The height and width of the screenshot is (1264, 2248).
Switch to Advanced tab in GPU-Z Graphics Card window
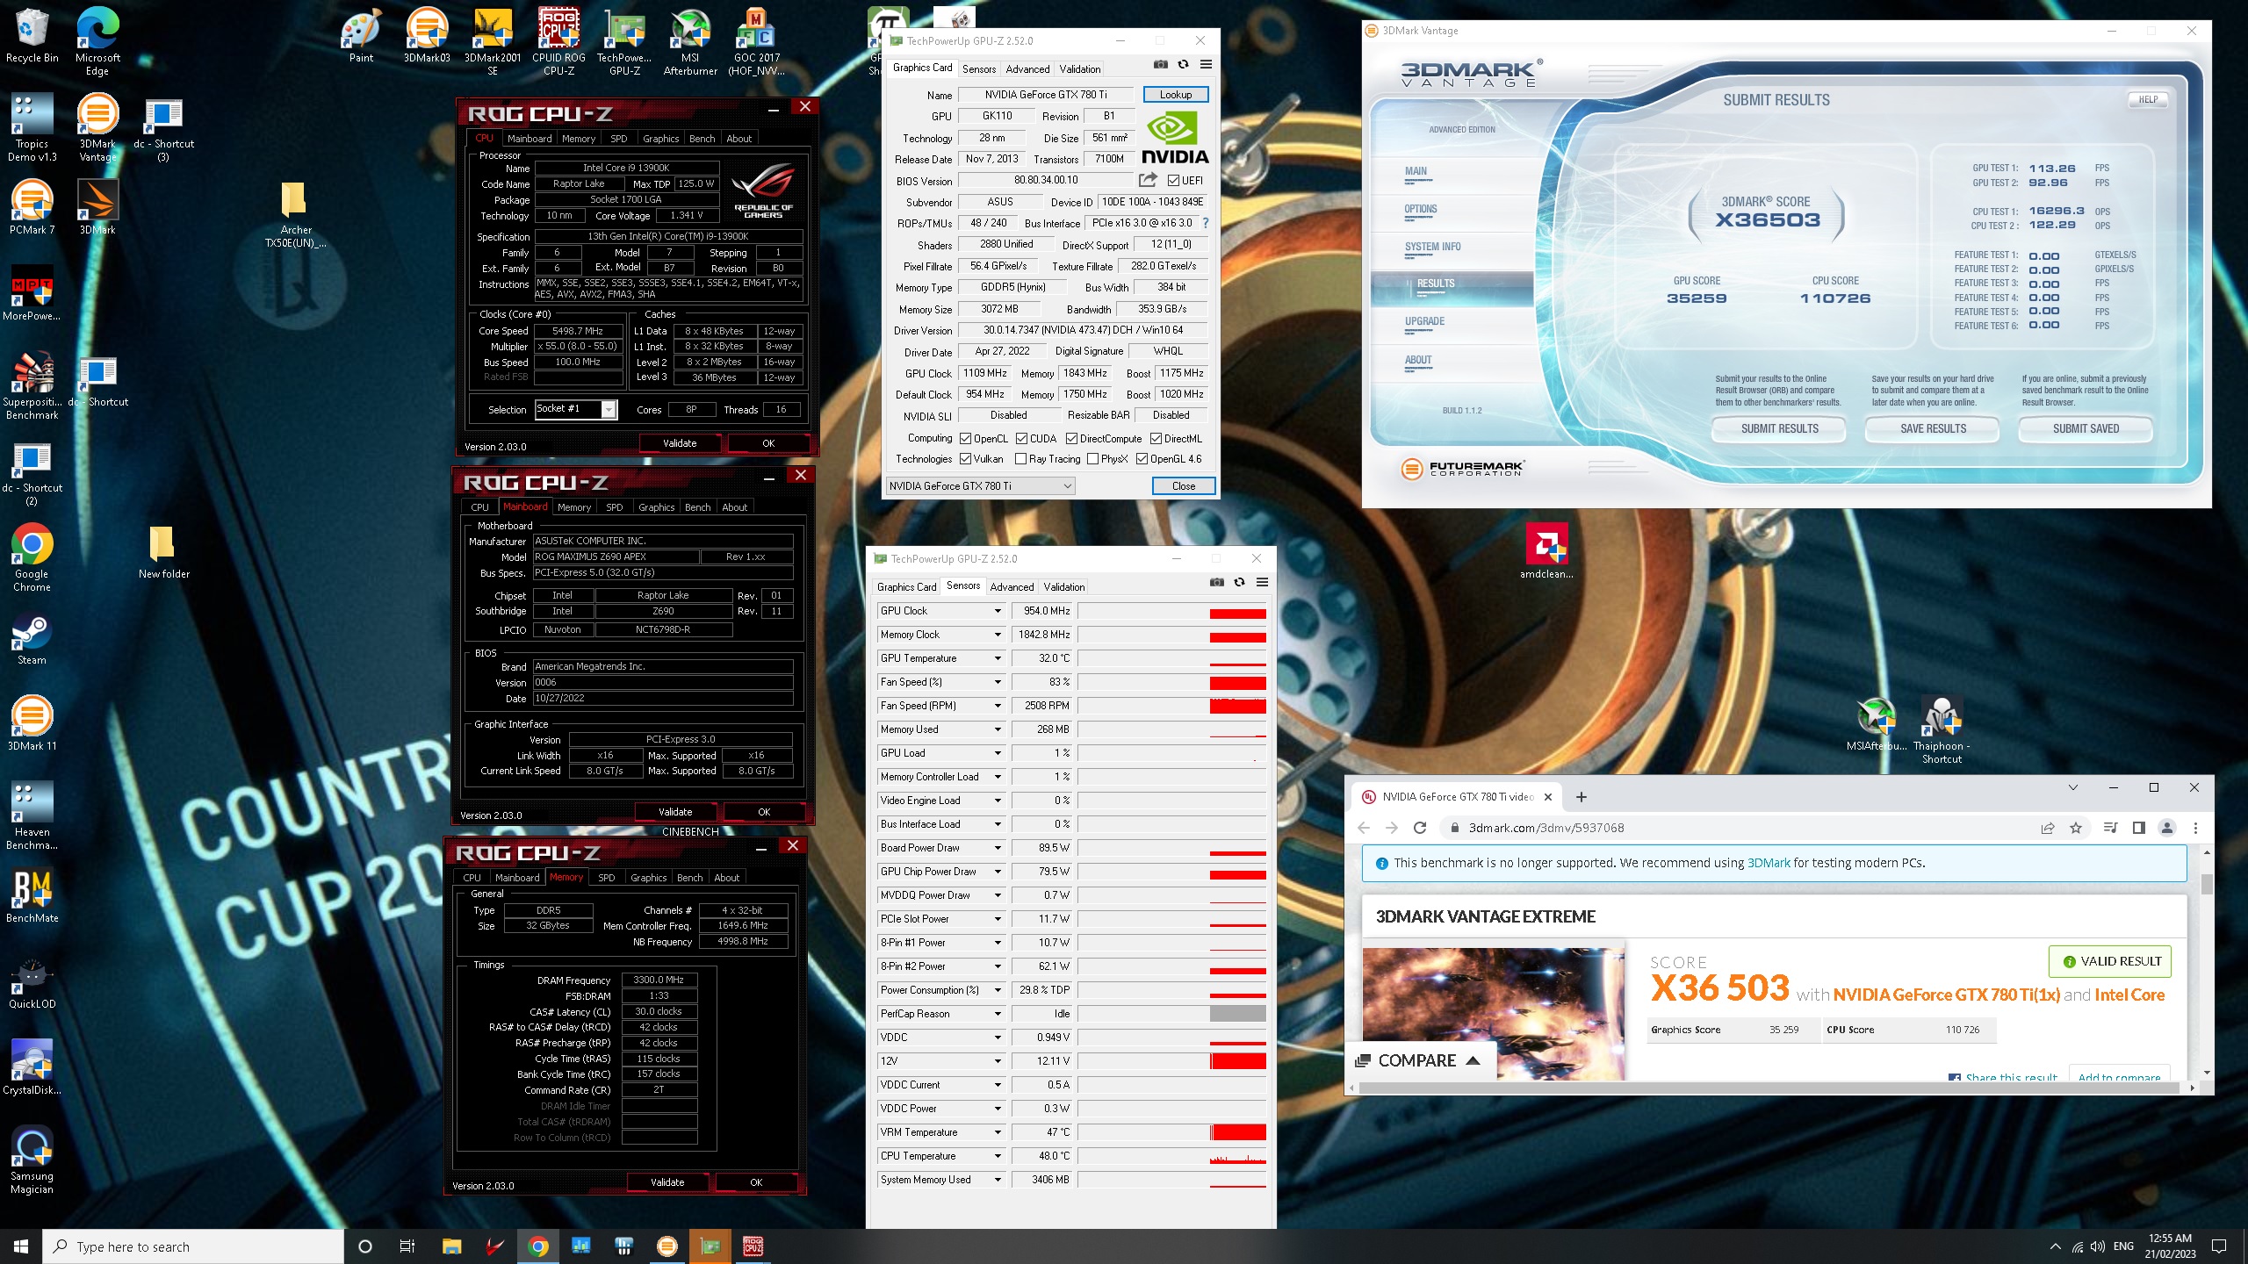click(x=1027, y=68)
